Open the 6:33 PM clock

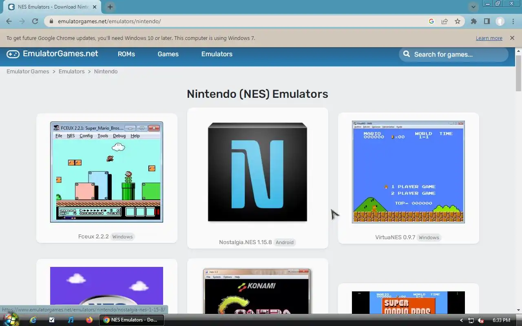click(x=501, y=320)
